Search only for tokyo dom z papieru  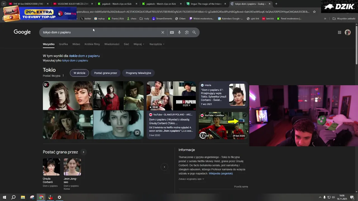(x=75, y=61)
